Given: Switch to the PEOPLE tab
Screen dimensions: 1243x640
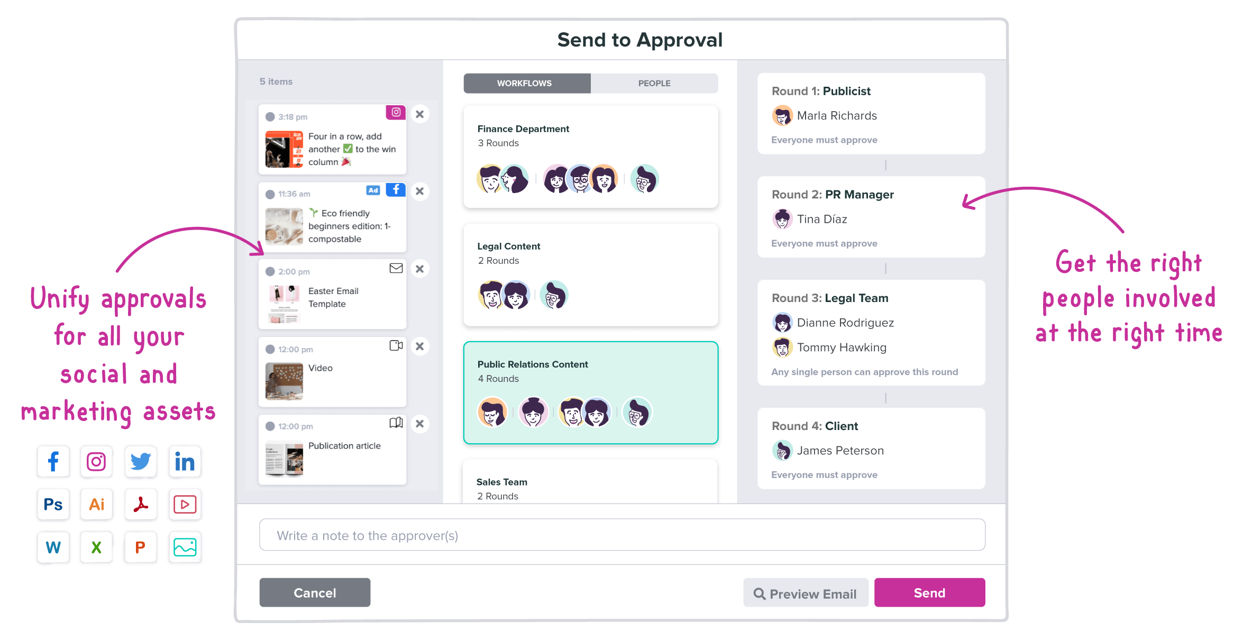Looking at the screenshot, I should pos(654,83).
